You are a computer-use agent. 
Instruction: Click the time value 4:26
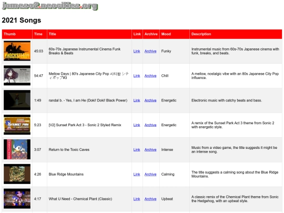tap(38, 174)
